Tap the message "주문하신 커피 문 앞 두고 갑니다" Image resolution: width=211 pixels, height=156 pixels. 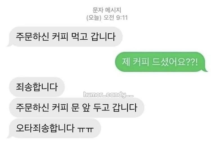pos(77,108)
